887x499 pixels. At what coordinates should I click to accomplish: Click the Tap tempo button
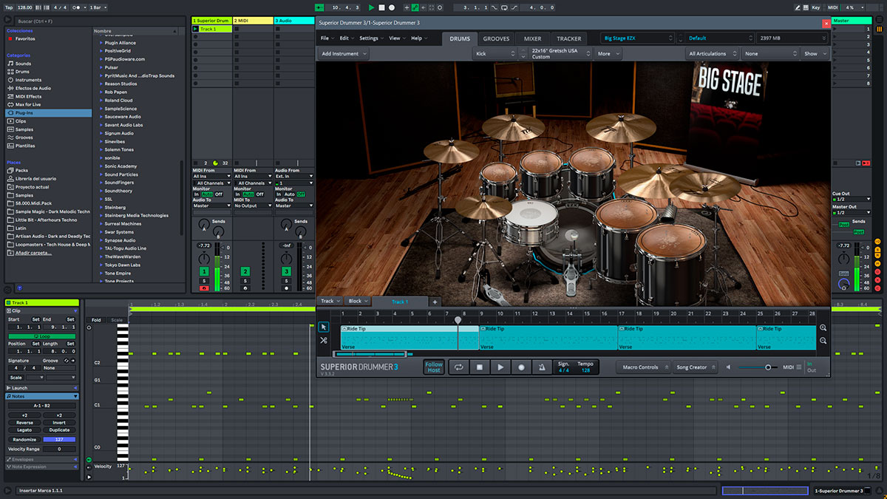coord(9,7)
